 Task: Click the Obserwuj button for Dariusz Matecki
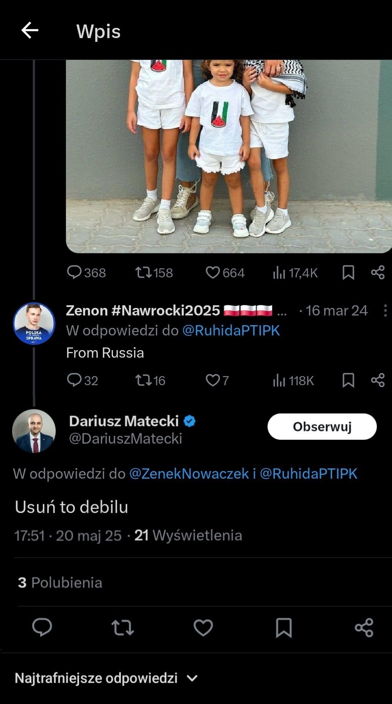tap(322, 427)
